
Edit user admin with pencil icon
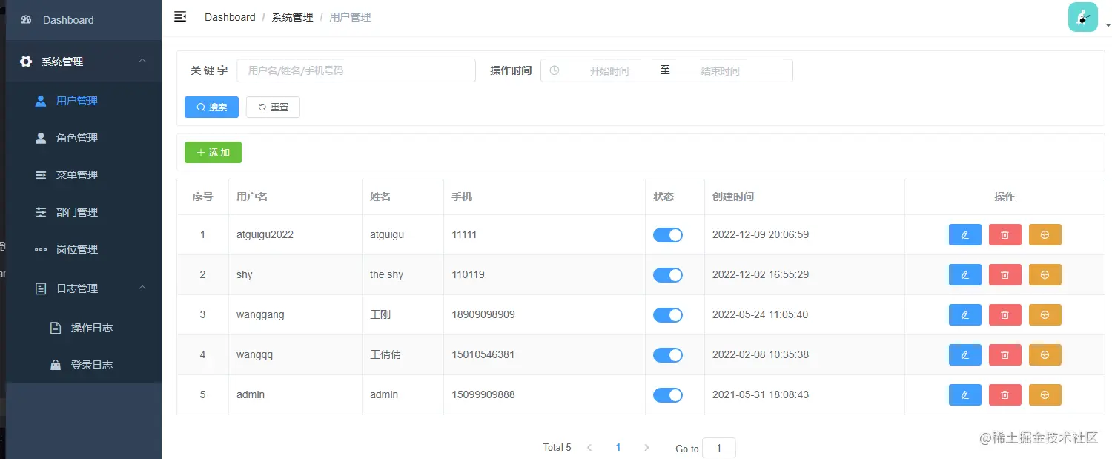[964, 394]
